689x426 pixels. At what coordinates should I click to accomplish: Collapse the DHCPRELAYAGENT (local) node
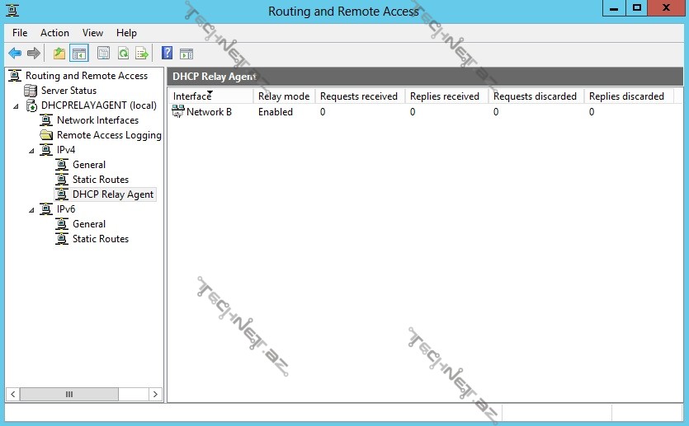[17, 106]
